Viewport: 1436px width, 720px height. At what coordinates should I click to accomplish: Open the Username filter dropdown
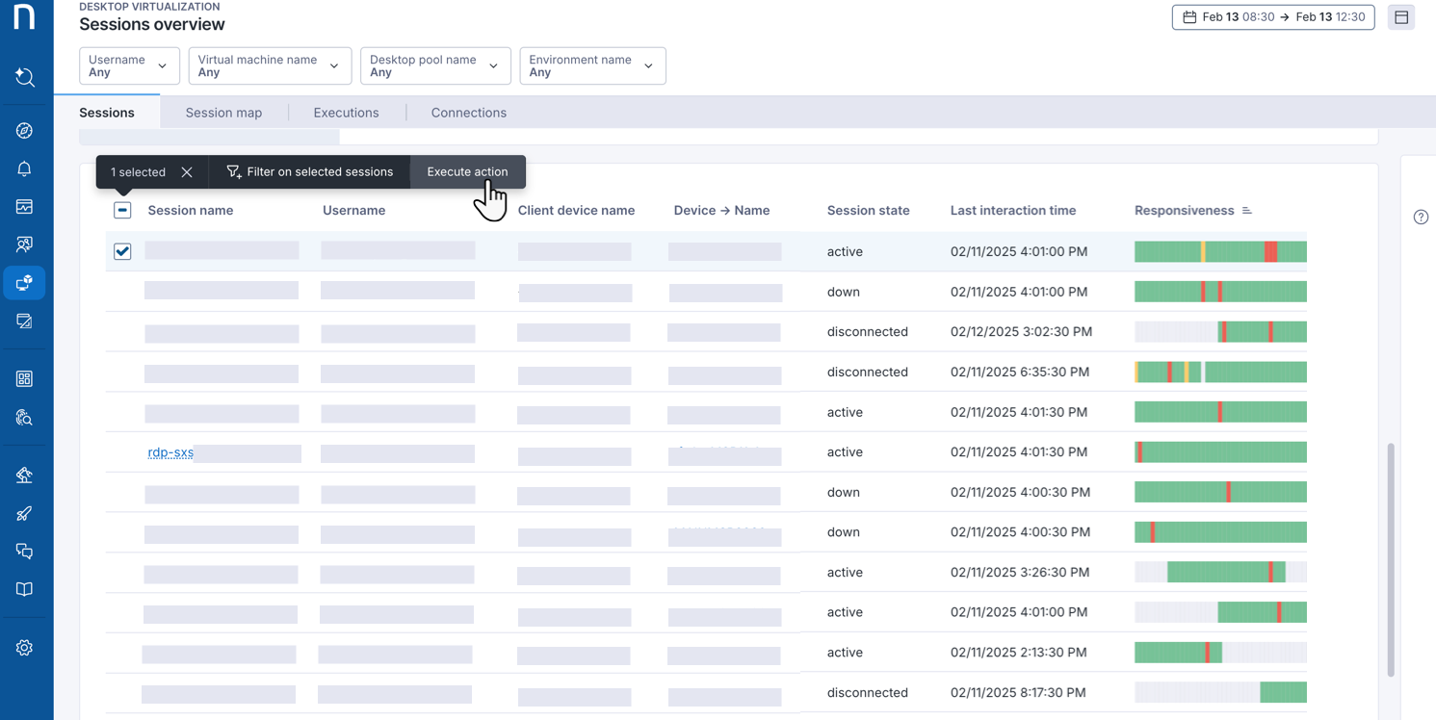tap(129, 65)
